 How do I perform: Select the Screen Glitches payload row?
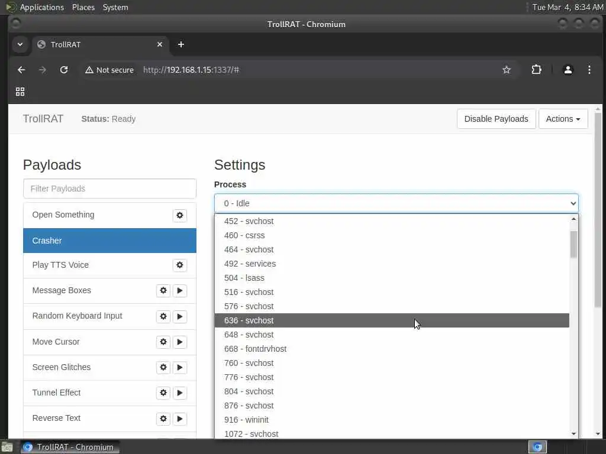pyautogui.click(x=109, y=368)
